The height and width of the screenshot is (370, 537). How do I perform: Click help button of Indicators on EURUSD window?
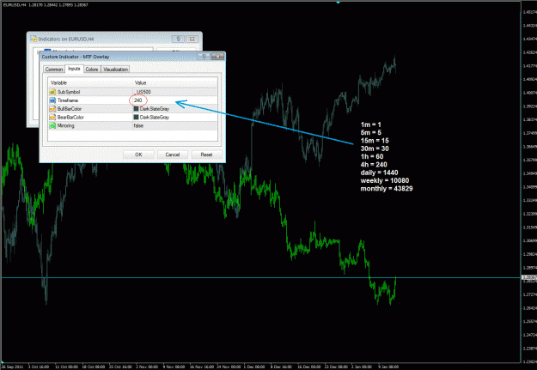178,39
